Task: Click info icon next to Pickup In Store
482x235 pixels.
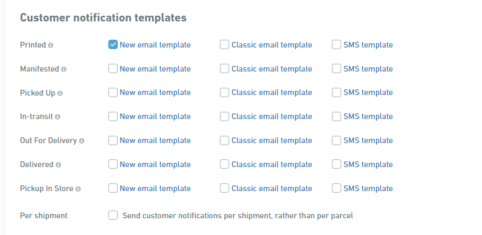Action: pyautogui.click(x=78, y=189)
